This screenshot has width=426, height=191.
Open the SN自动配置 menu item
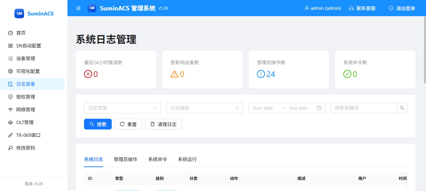coord(32,46)
